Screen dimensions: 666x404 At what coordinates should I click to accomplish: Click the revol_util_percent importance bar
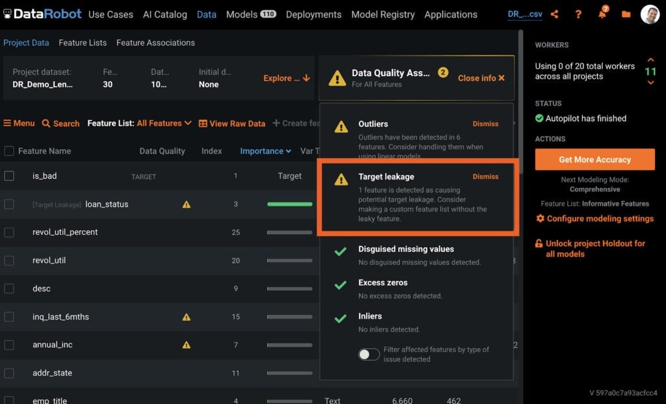coord(289,232)
